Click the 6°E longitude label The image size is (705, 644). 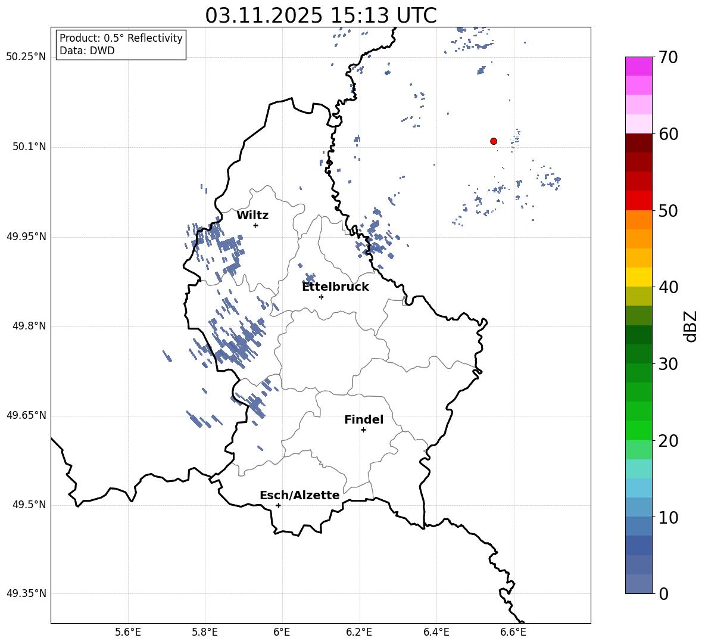(x=282, y=632)
